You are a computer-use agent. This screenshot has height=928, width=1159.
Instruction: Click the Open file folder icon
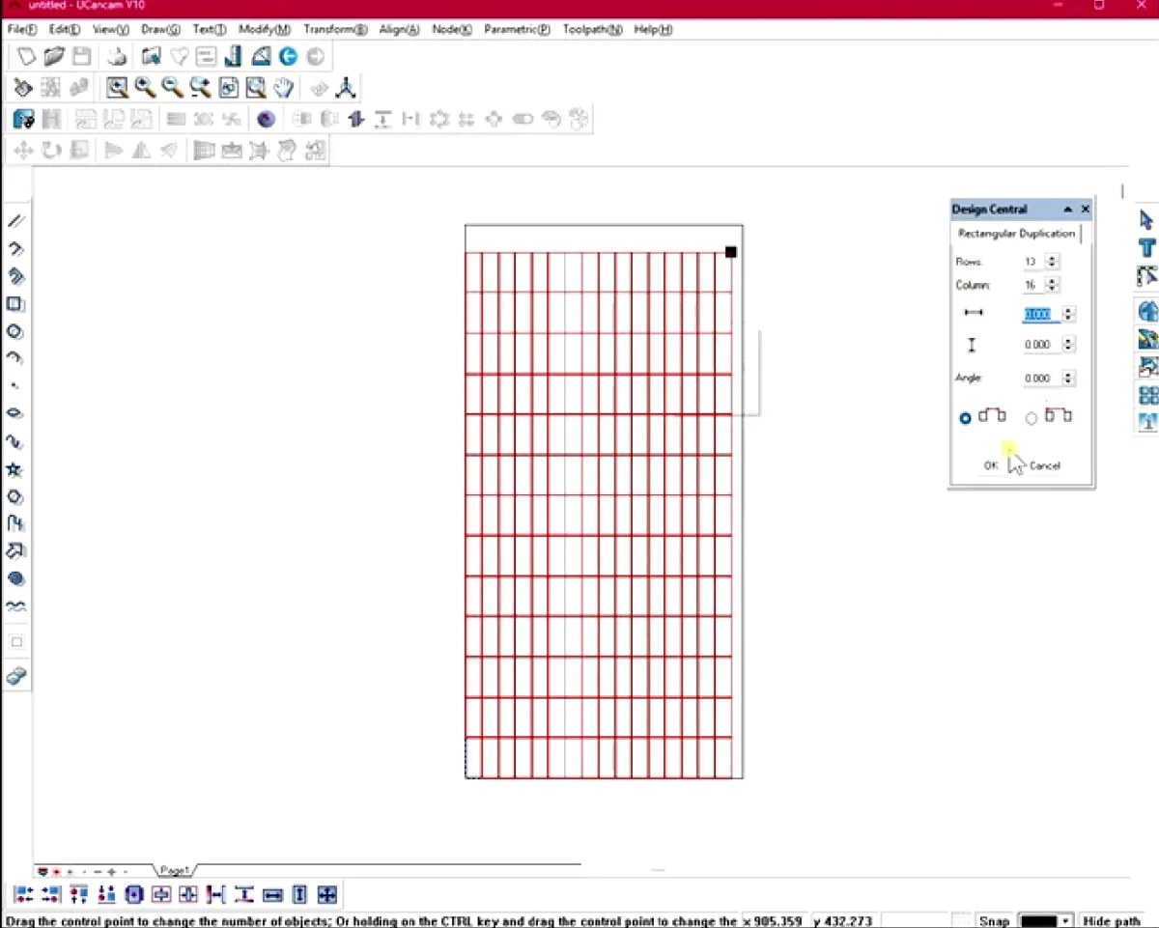click(54, 57)
